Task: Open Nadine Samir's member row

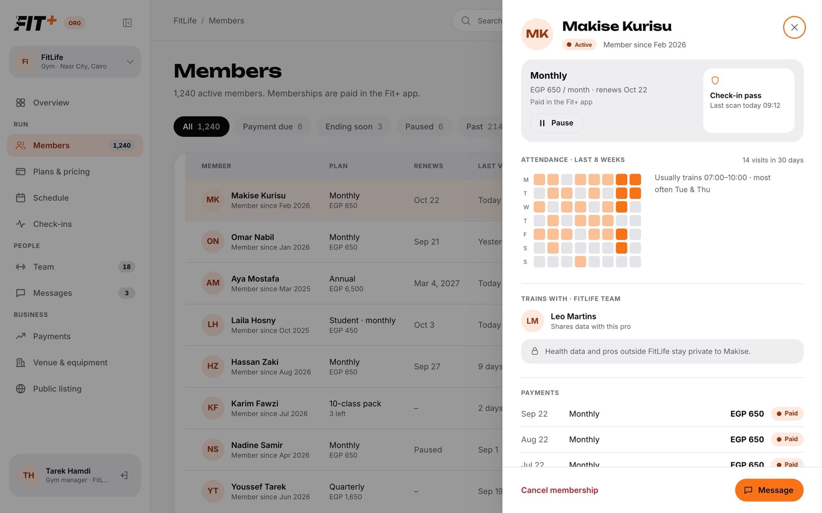Action: (x=344, y=450)
